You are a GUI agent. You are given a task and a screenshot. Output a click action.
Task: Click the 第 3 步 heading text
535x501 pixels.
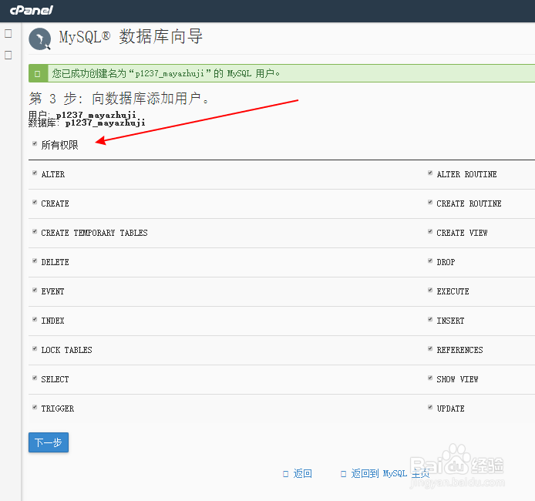[x=119, y=99]
